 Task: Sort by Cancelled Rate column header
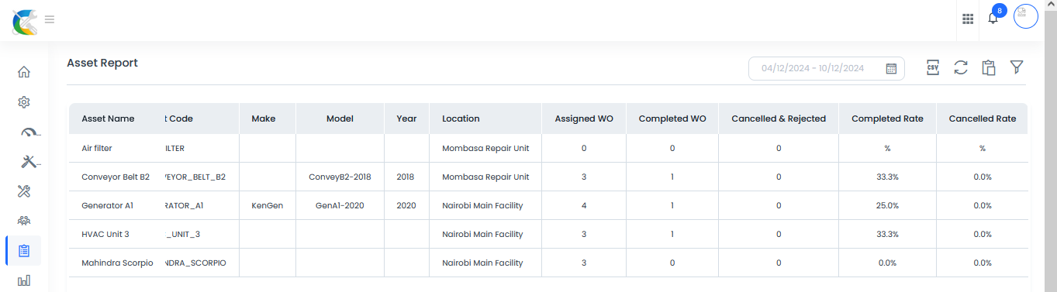982,119
